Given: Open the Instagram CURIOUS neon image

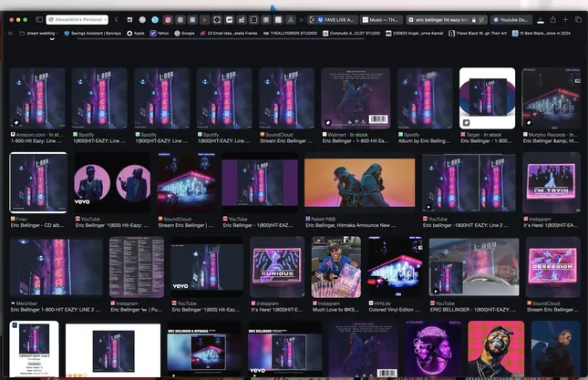Looking at the screenshot, I should (277, 267).
